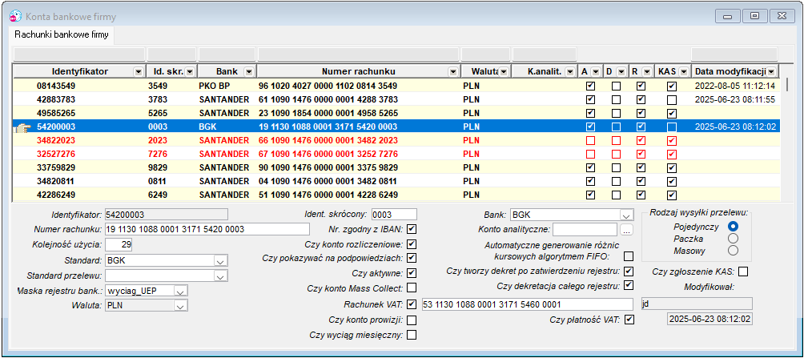Open the Identyfikator column filter arrow
804x358 pixels.
point(138,72)
